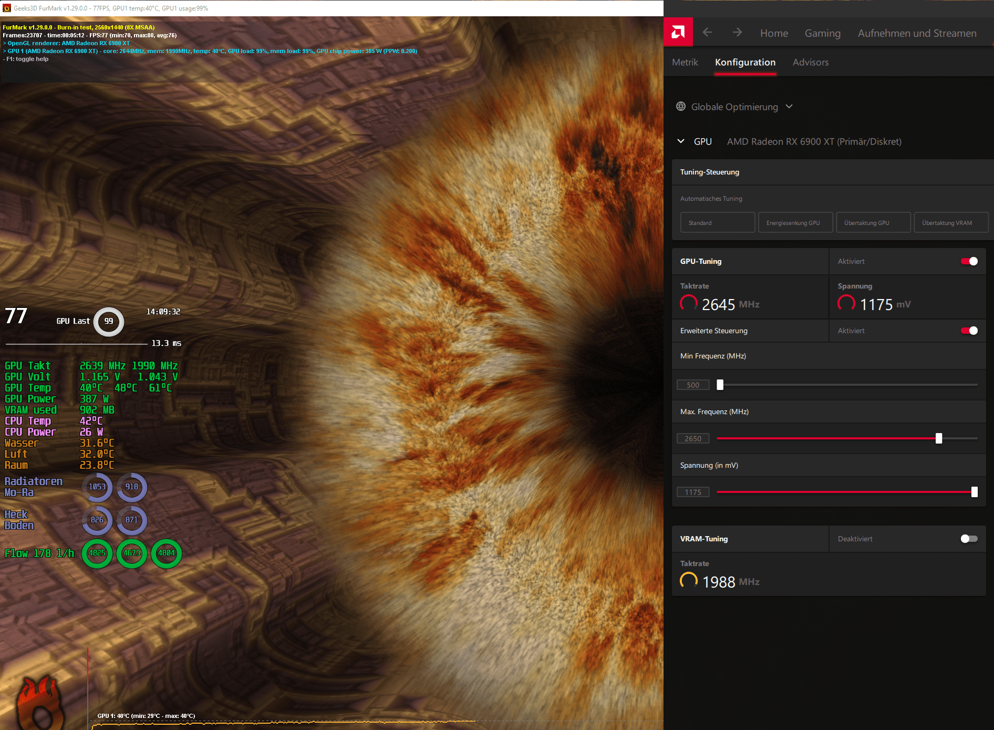Screen dimensions: 994x730
Task: Click the '387 W' overlay value
Action: 94,399
